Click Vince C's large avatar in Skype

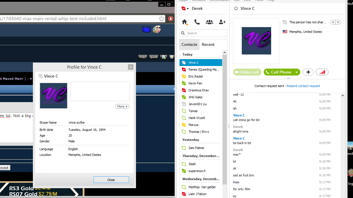(256, 41)
